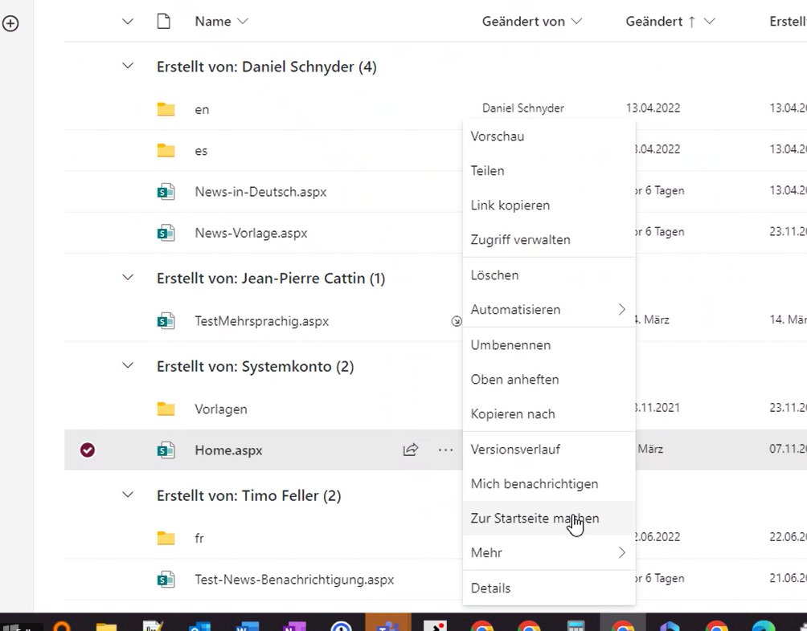Screen dimensions: 807x631
Task: Click the 'Erstellt von: Timo Feller (2)' group title
Action: [x=248, y=495]
